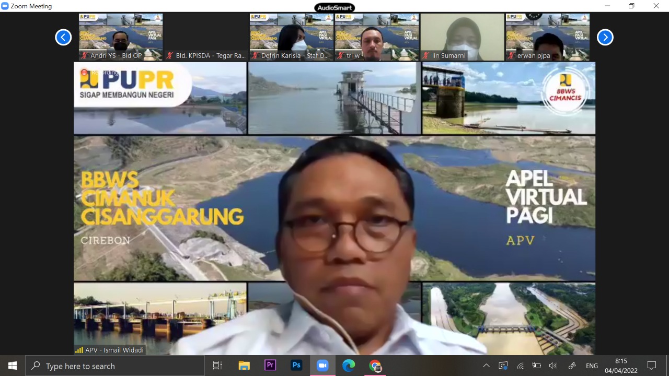Click muted mic icon beside Bid. KPISDA
The image size is (669, 376).
pyautogui.click(x=169, y=55)
